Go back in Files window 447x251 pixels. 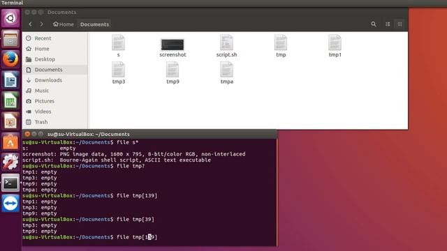coord(31,24)
